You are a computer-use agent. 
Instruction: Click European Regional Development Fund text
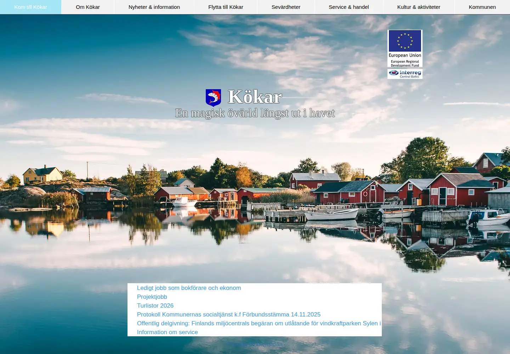405,63
